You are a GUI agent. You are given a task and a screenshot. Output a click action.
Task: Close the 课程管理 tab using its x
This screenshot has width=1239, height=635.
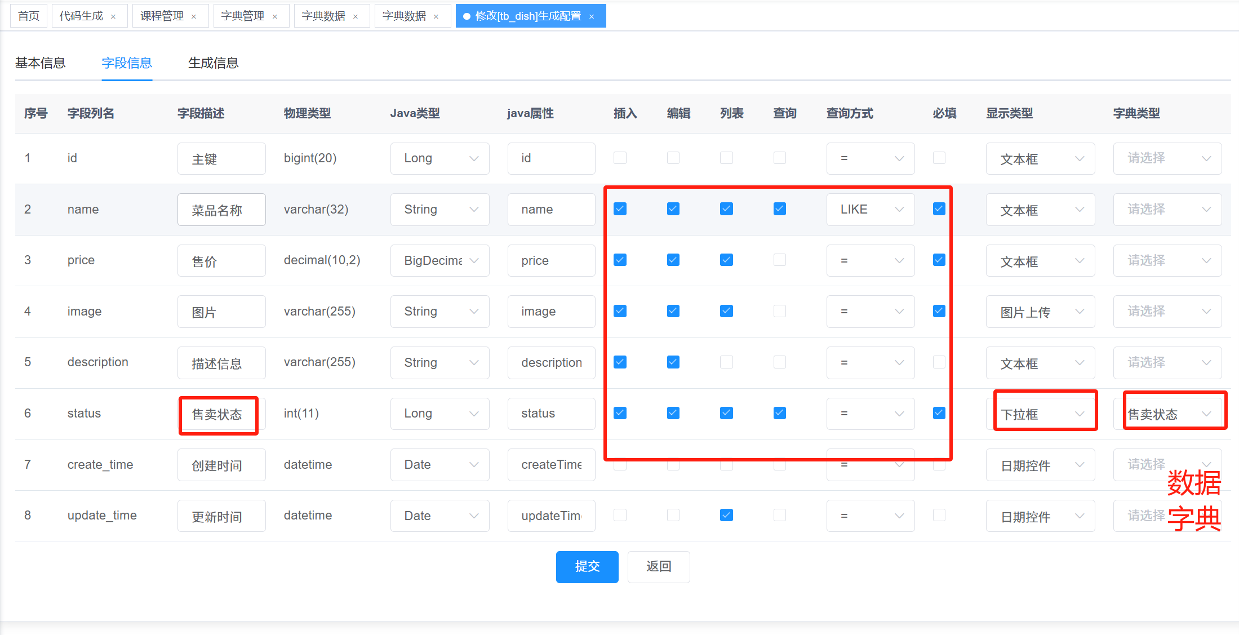click(x=194, y=17)
